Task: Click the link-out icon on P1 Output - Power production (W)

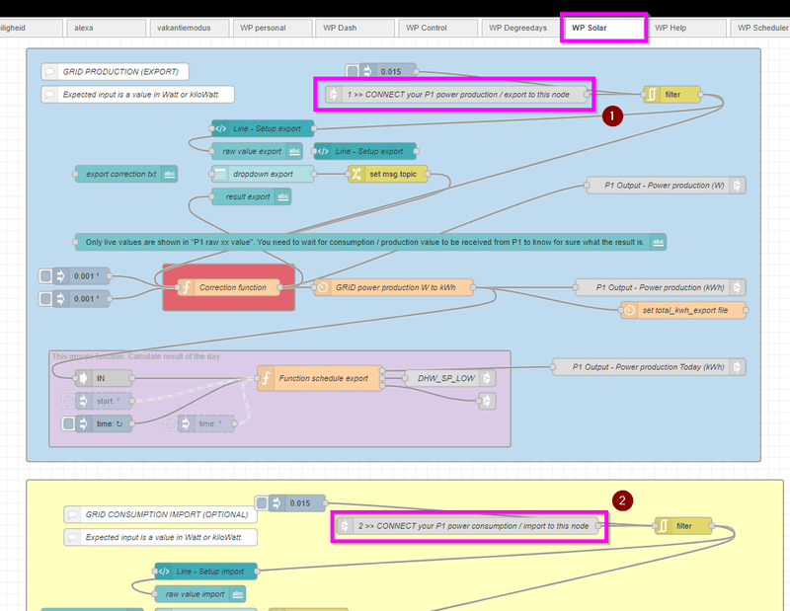Action: tap(737, 186)
